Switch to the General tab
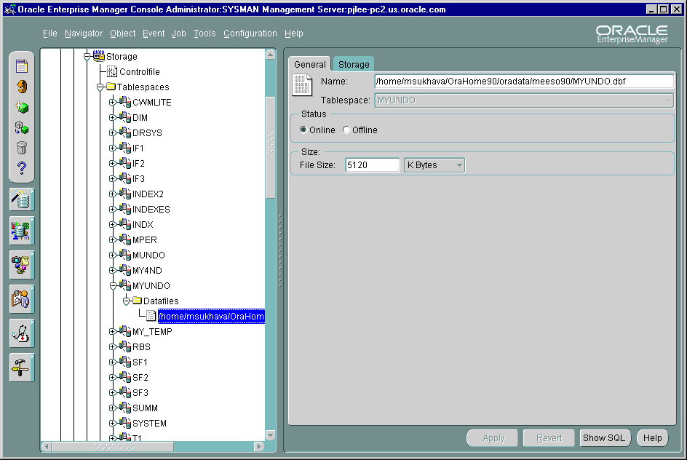This screenshot has height=460, width=687. click(x=310, y=64)
